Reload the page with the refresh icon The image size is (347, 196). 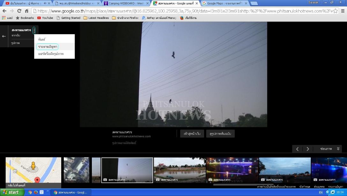click(19, 11)
